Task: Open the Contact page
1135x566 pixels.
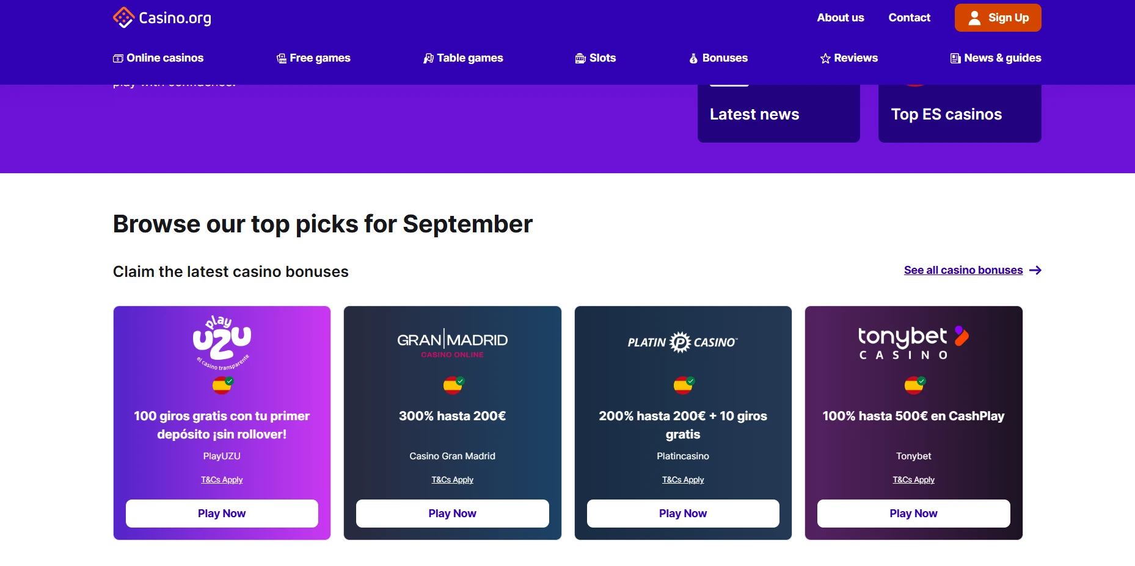Action: [x=909, y=18]
